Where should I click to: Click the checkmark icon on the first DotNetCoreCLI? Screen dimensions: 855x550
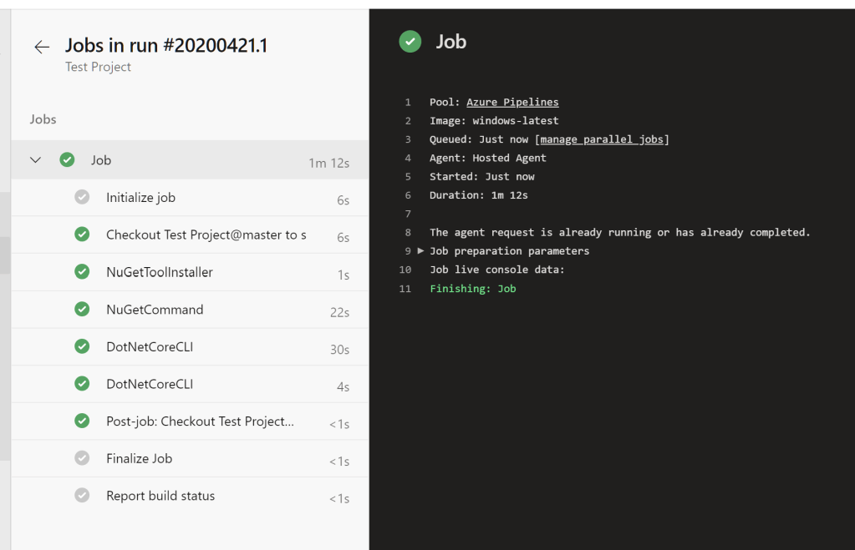click(x=82, y=346)
